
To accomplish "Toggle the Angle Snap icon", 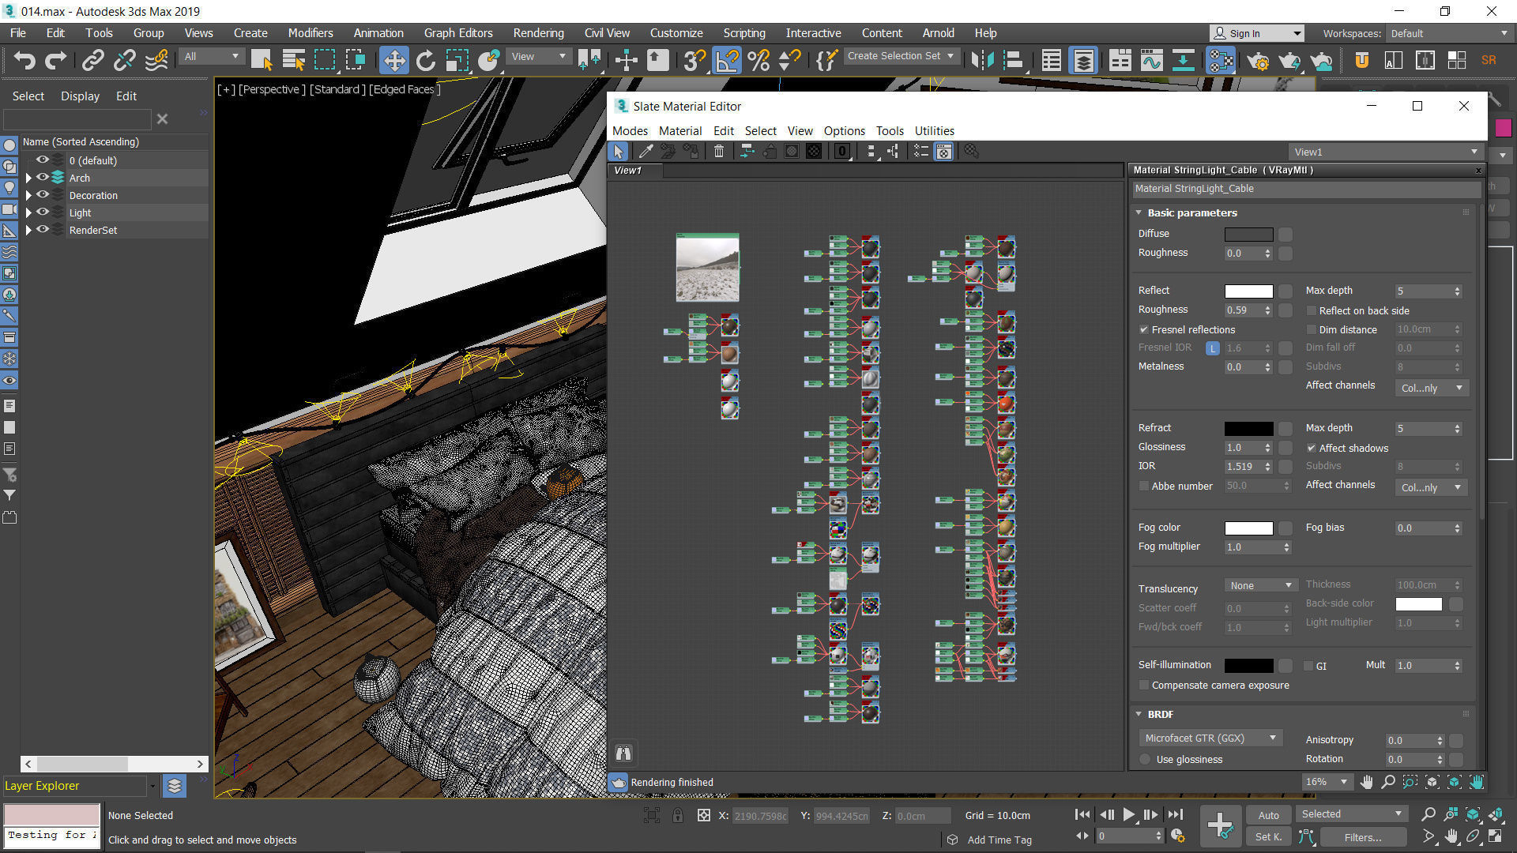I will pos(726,61).
